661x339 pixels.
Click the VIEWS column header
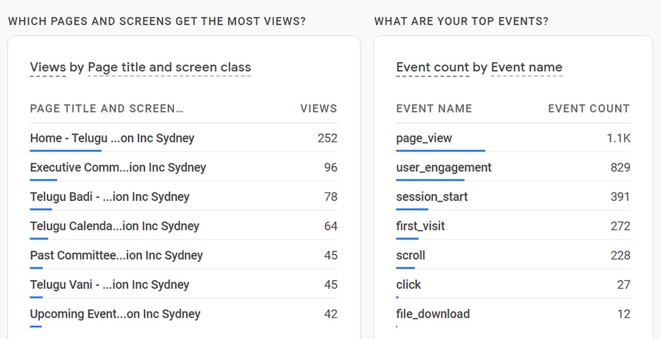point(318,109)
